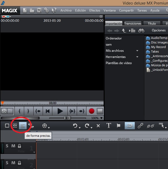This screenshot has width=168, height=169.
Task: Click the Opciones button in media pool
Action: point(159,30)
